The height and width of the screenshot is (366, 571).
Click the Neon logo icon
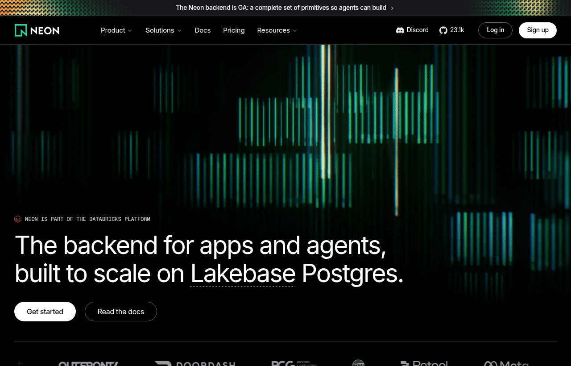coord(21,30)
